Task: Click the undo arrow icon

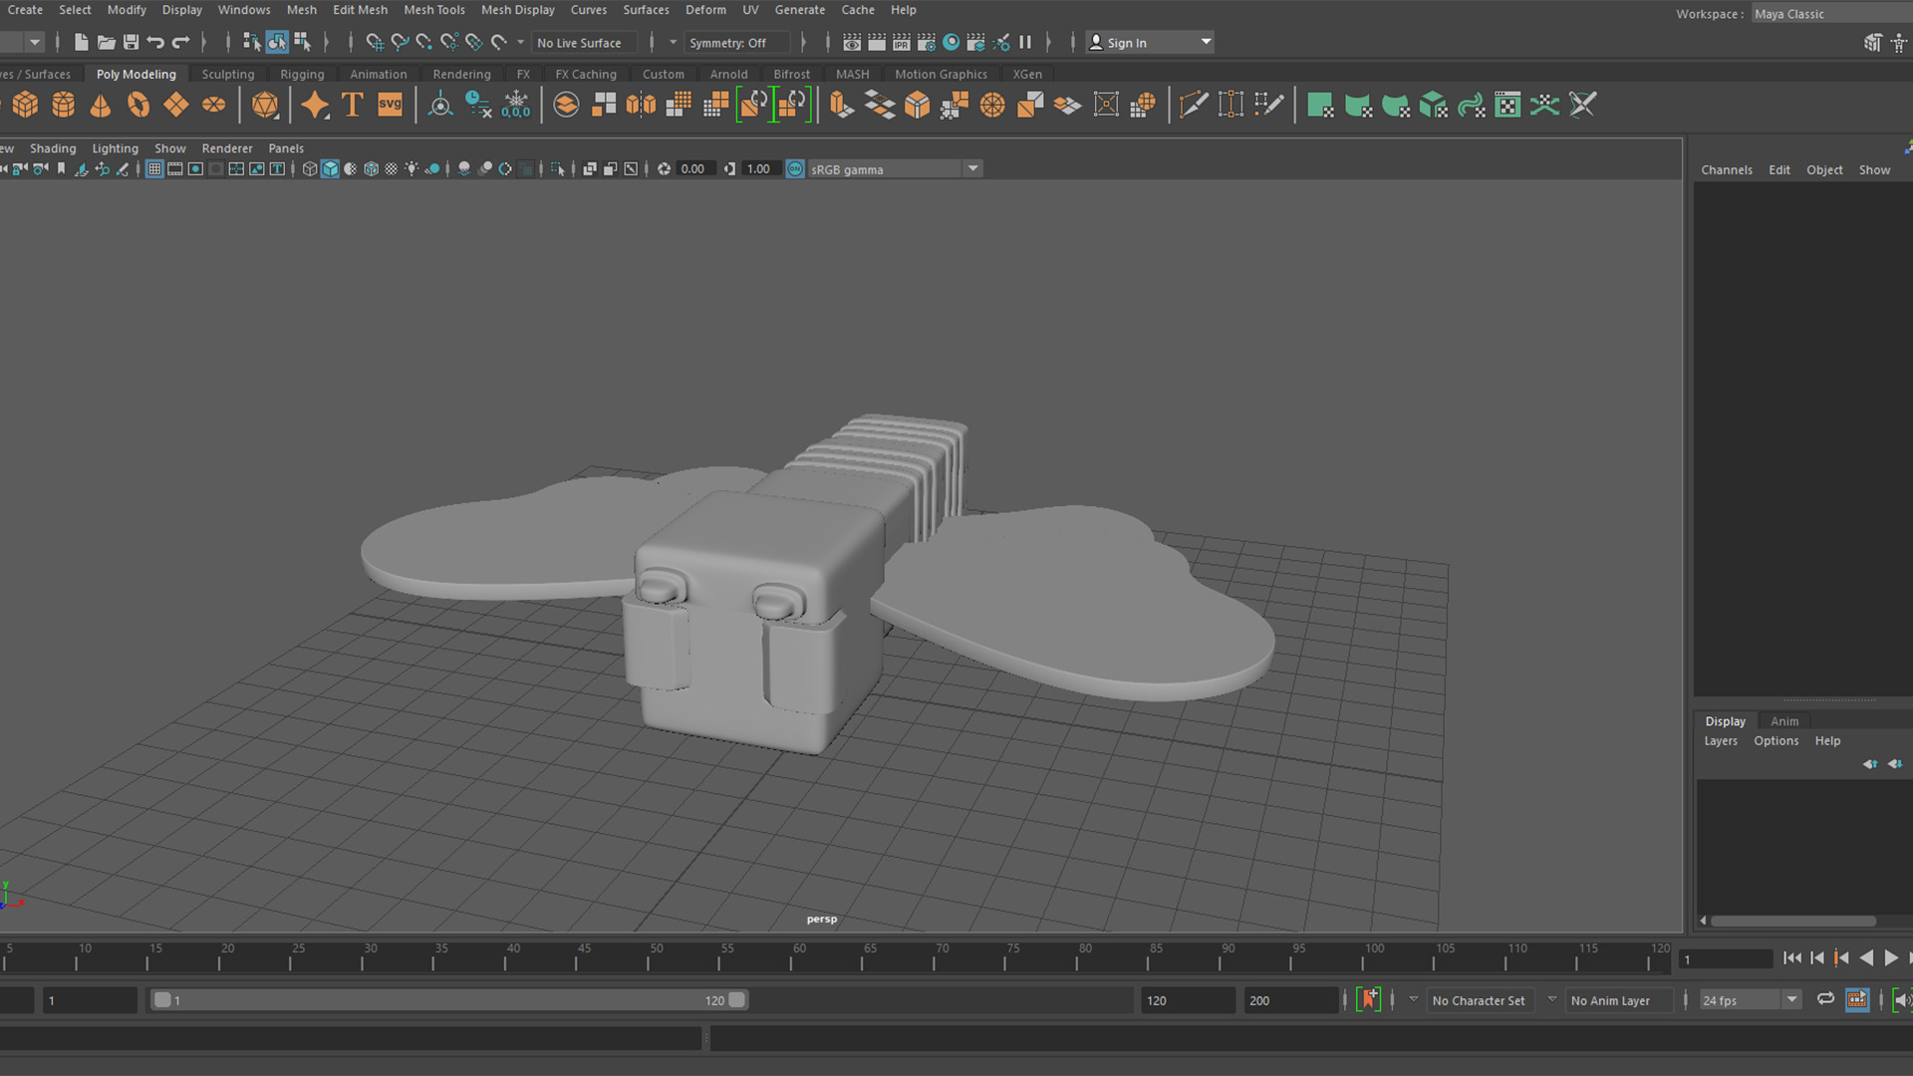Action: click(x=155, y=42)
